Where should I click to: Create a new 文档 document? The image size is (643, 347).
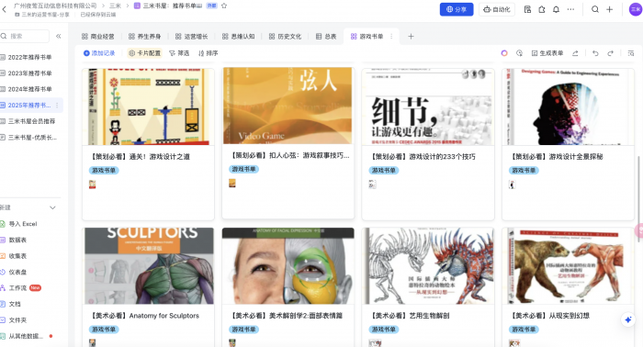15,304
